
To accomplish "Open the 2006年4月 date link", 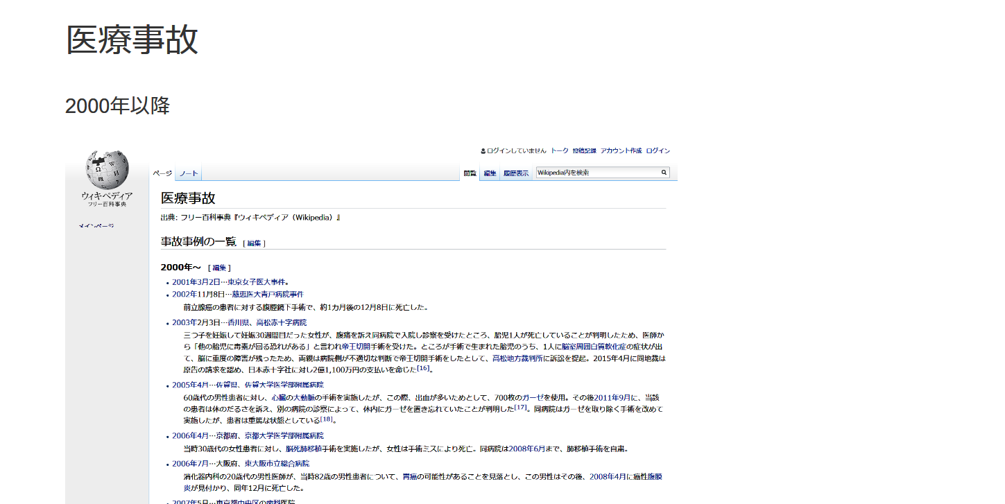I will (190, 436).
